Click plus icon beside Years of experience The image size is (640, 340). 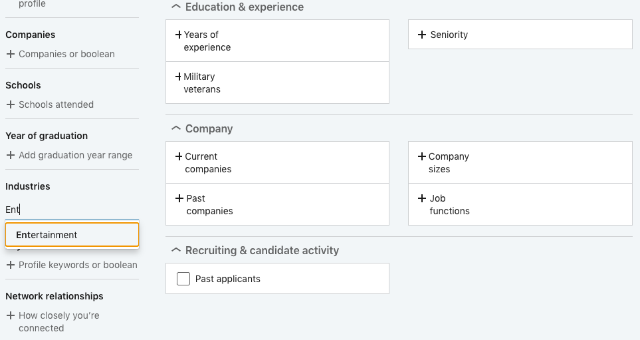pos(179,35)
